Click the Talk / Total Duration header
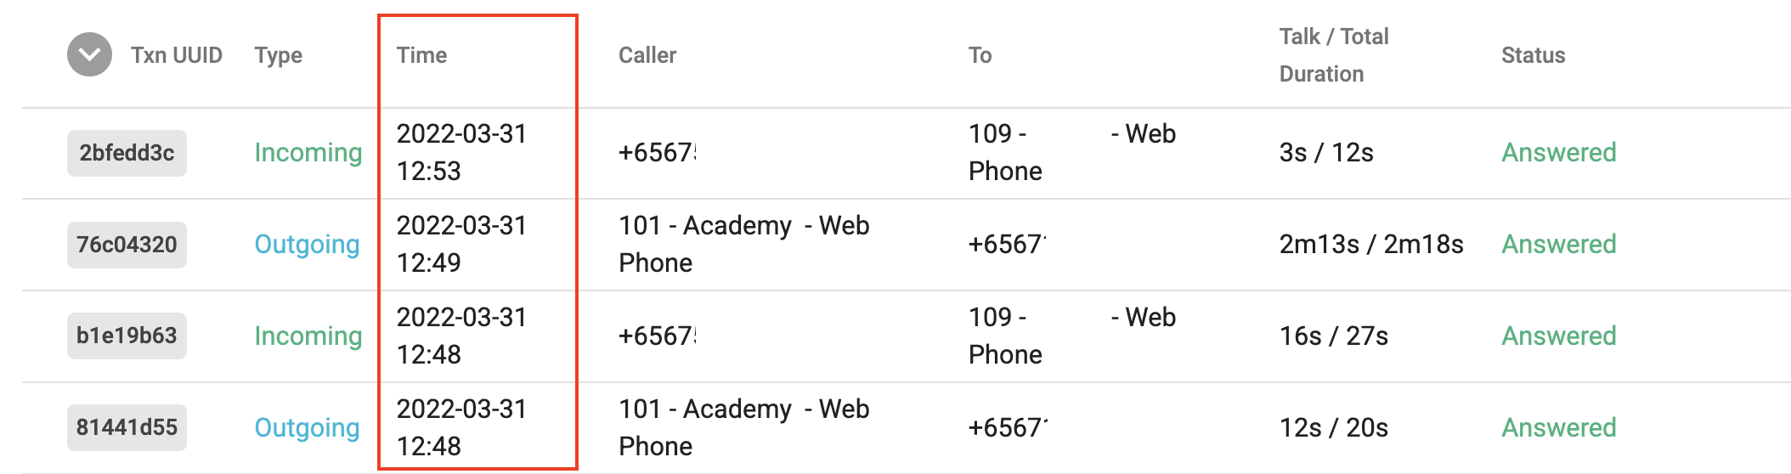 click(x=1334, y=55)
